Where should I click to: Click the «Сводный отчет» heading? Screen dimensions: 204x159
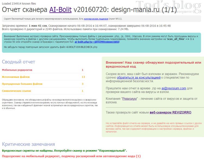18,62
